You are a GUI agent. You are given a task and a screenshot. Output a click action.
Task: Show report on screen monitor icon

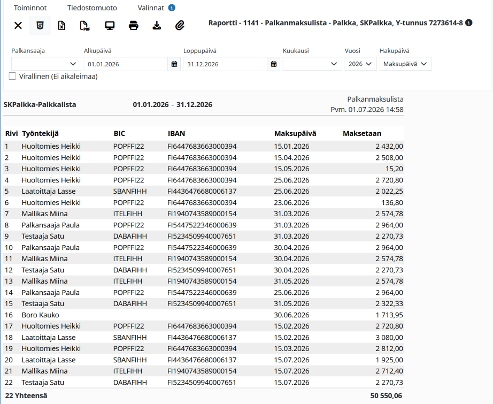110,26
